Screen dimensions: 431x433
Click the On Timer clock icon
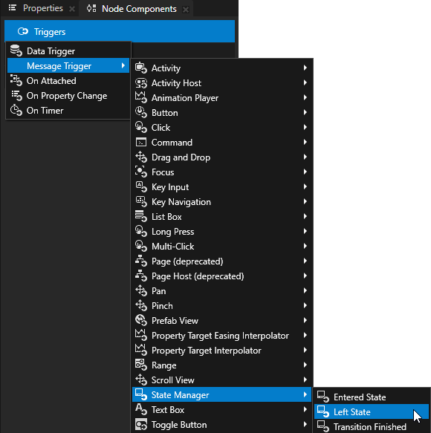click(x=16, y=110)
